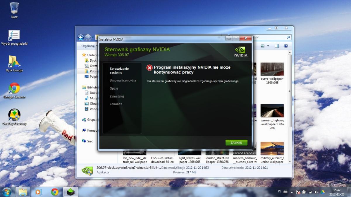Screen dimensions: 351x197
Task: Click NVIDIA installer taskbar button
Action: tap(70, 192)
